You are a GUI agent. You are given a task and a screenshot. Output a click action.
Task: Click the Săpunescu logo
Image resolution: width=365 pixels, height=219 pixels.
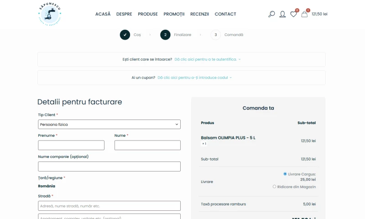click(50, 14)
